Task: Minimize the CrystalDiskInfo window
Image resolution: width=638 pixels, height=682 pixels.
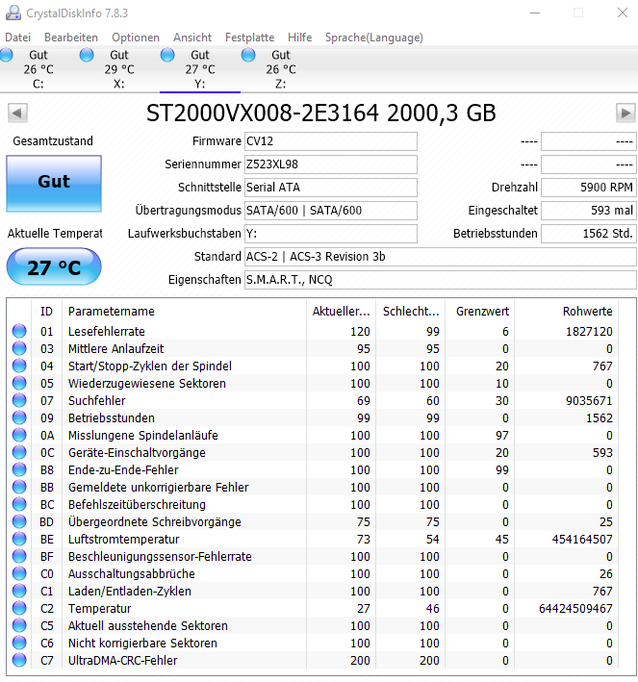Action: (x=535, y=13)
